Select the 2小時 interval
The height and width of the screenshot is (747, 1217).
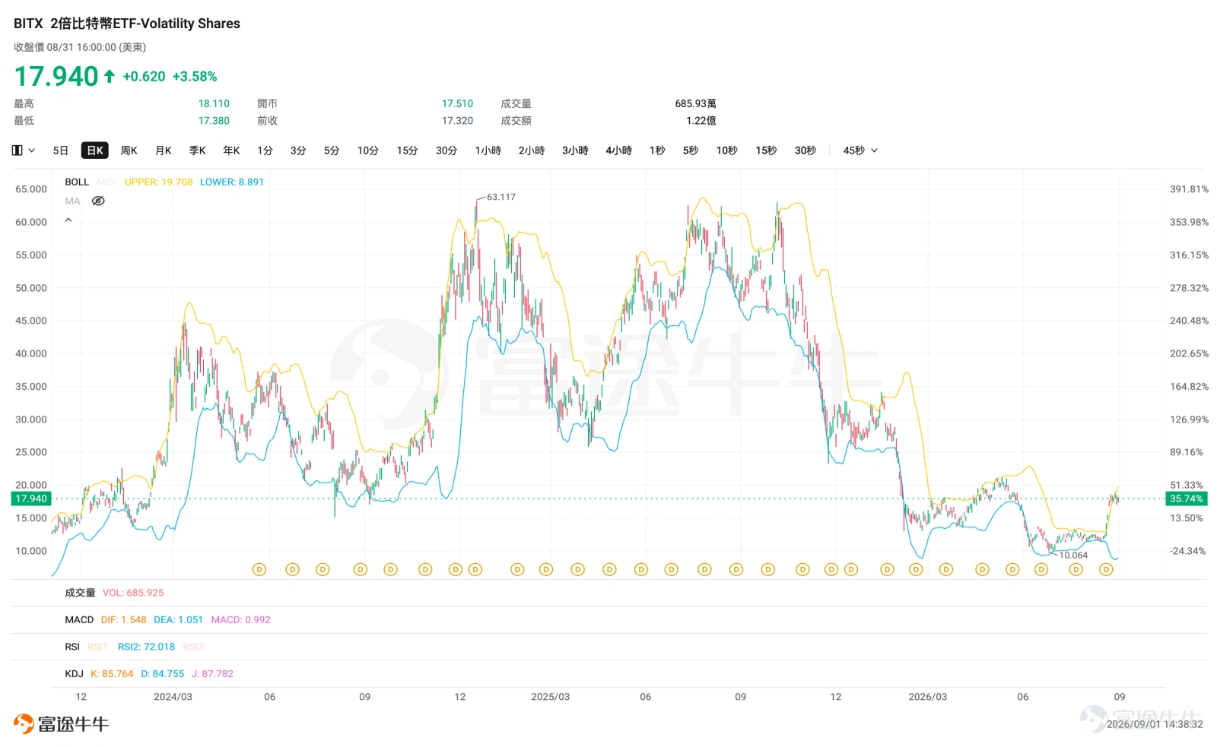532,150
